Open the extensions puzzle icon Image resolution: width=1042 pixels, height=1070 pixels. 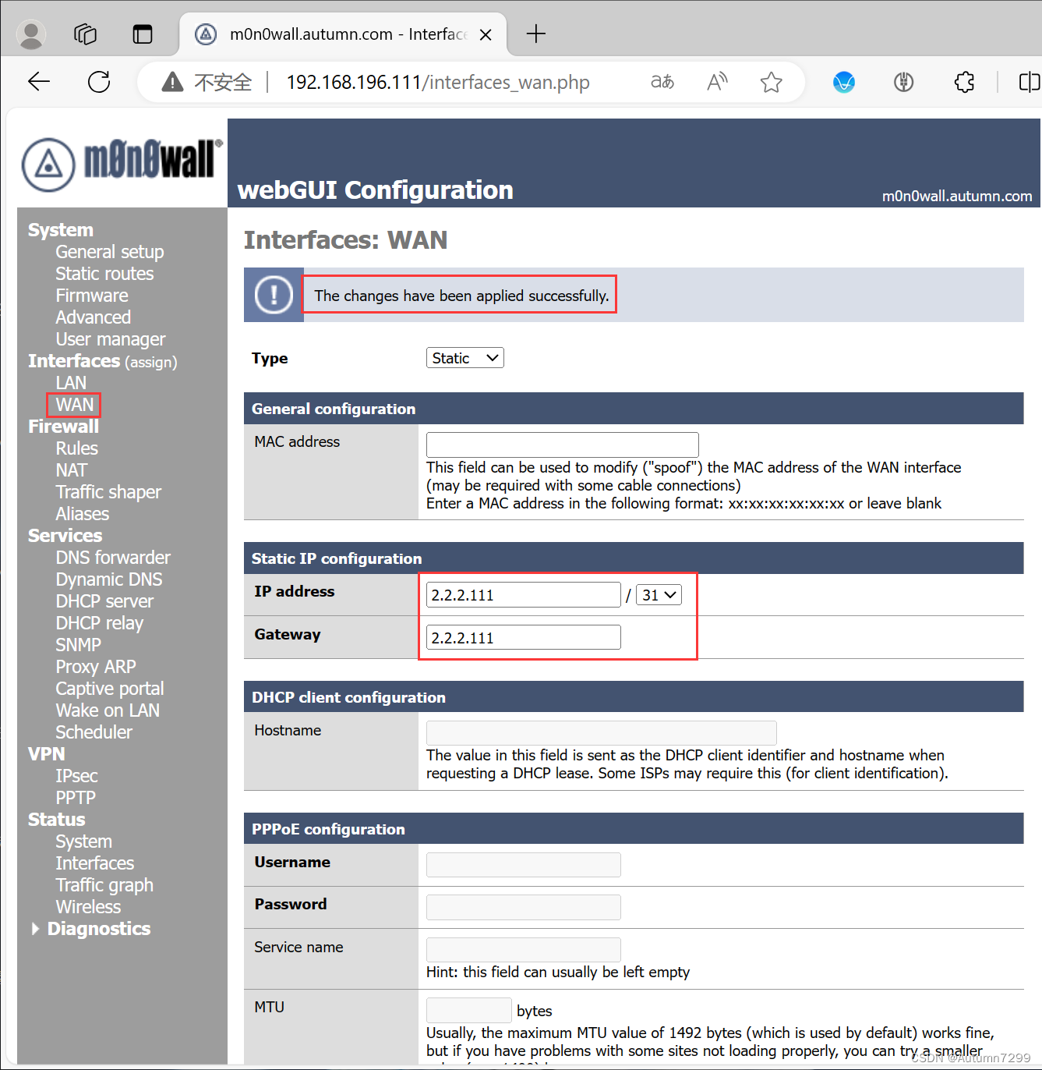tap(964, 82)
